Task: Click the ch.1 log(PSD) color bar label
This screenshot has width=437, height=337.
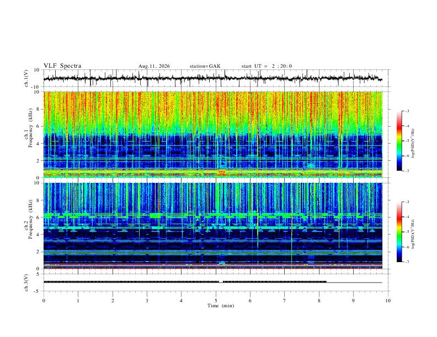Action: (413, 144)
